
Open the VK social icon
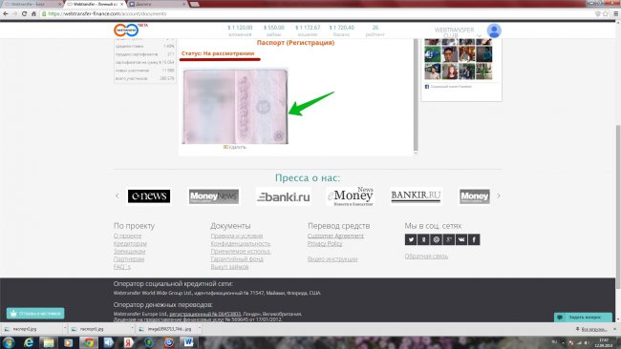(461, 239)
